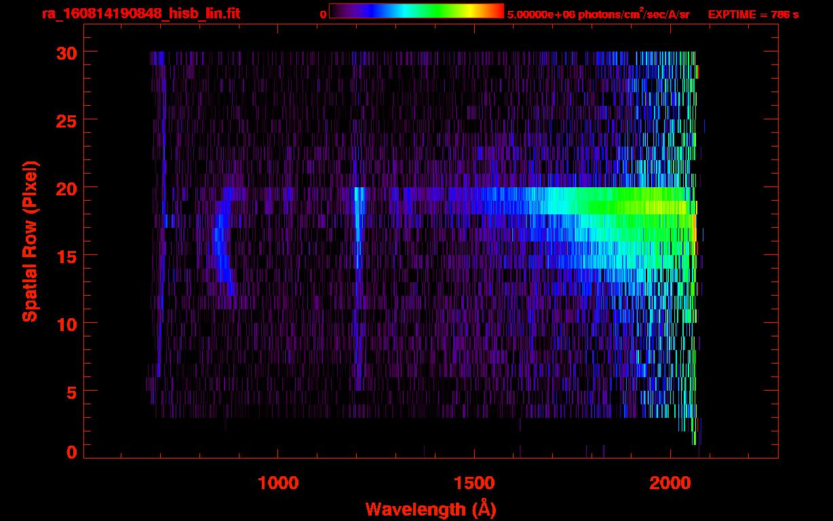
Task: Click the y-axis tick label 0
Action: pos(71,452)
